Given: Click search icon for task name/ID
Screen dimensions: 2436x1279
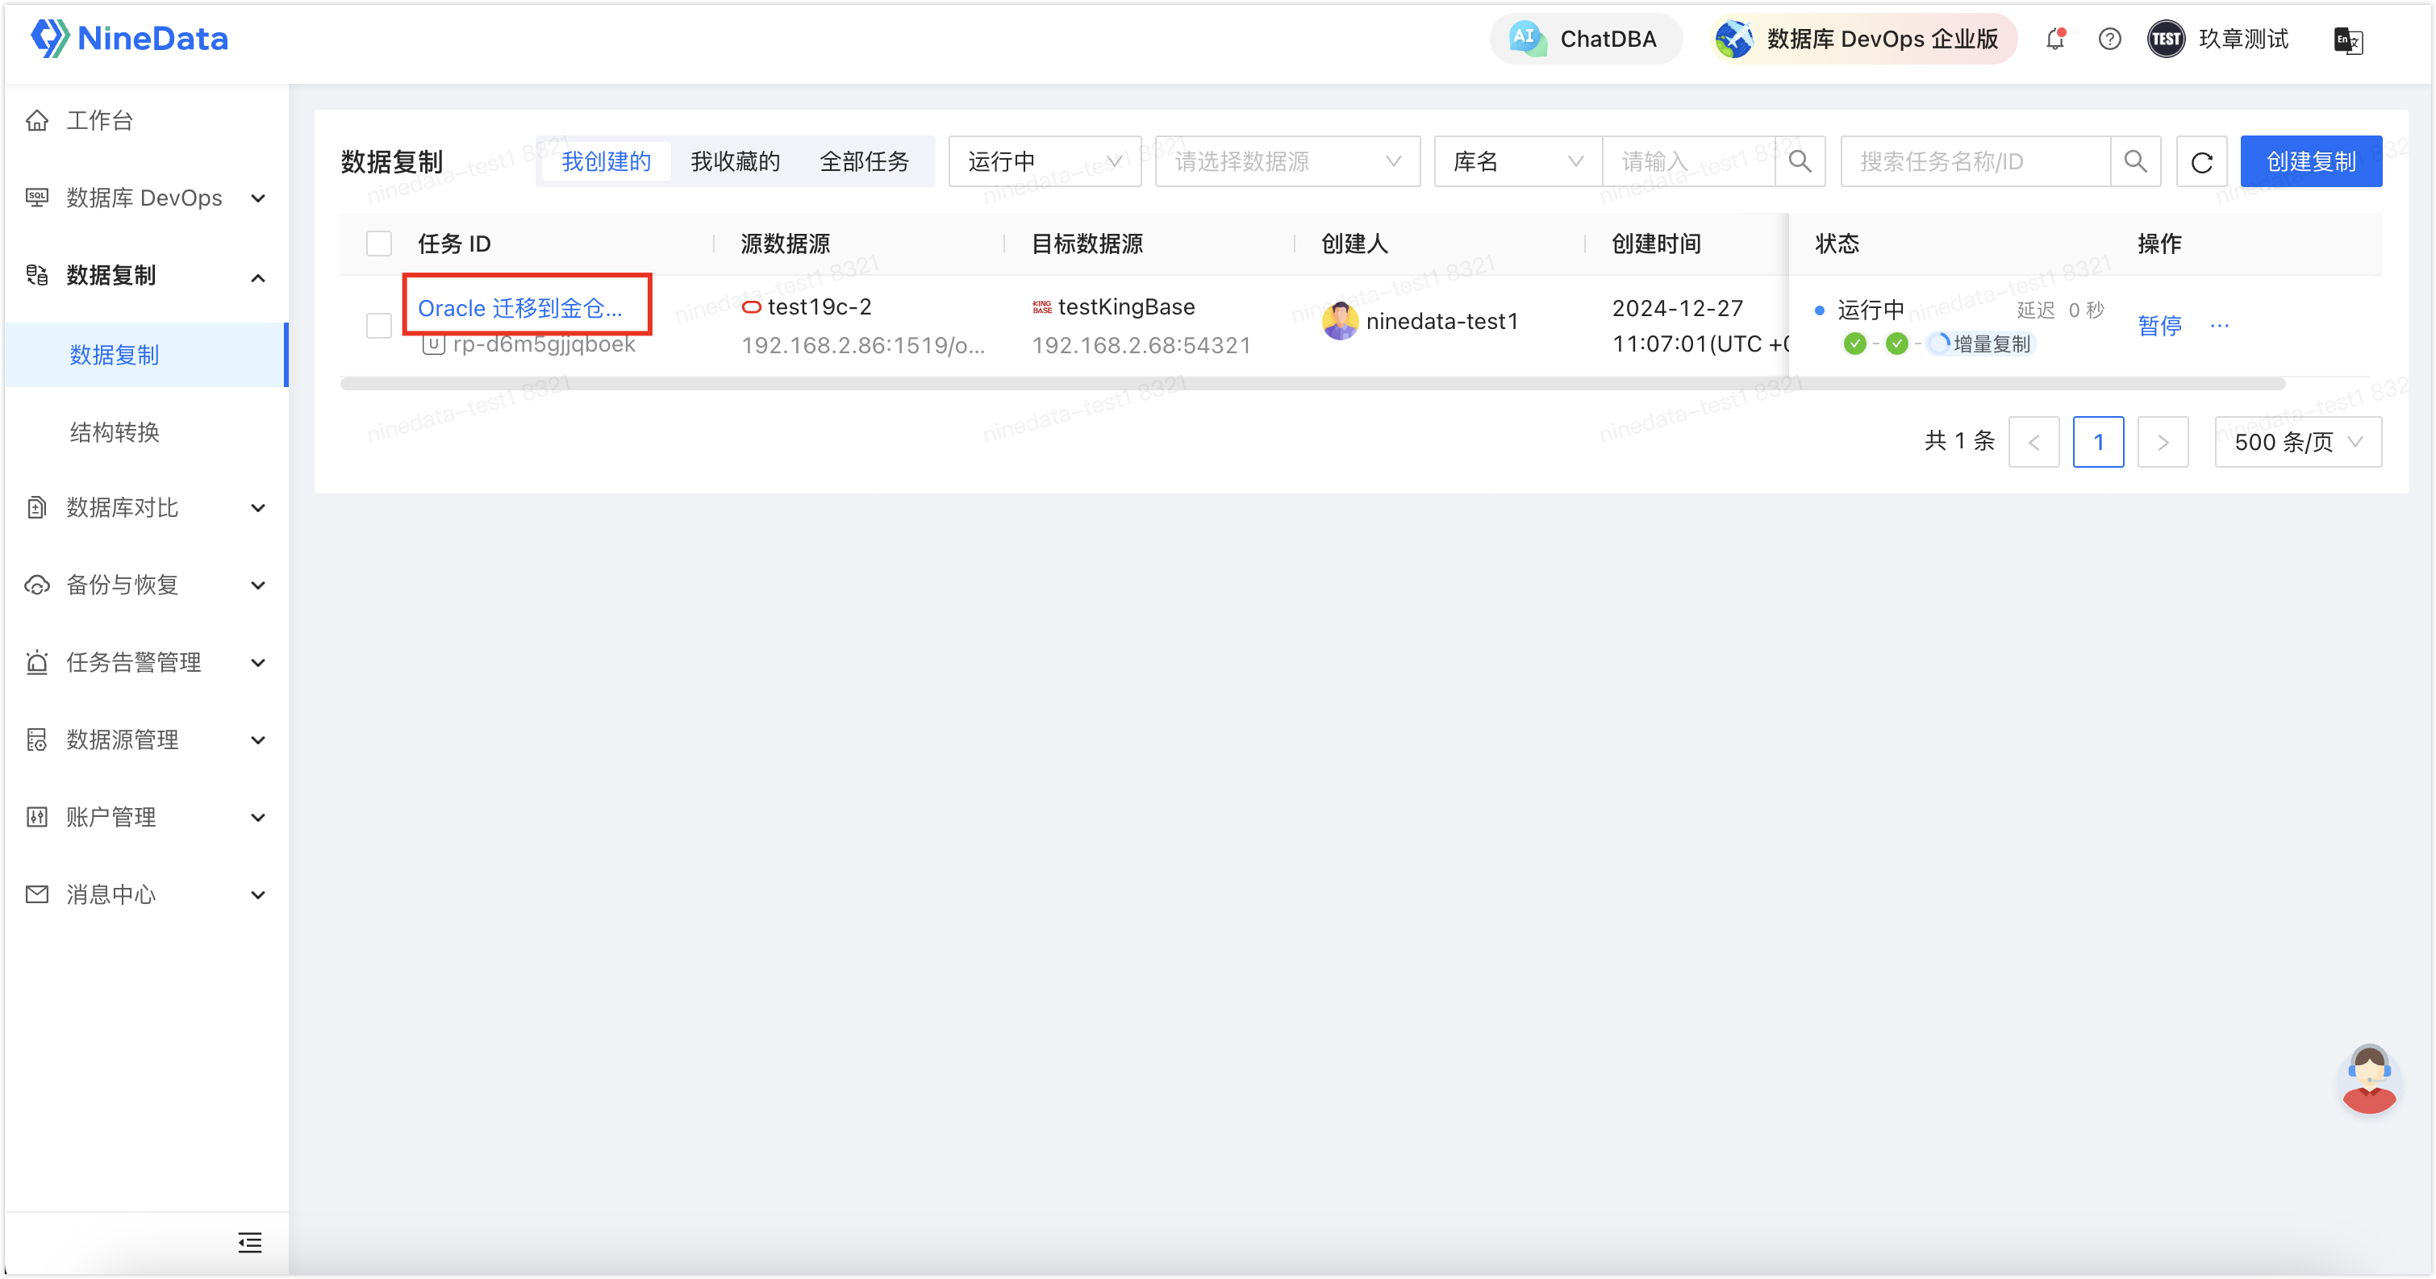Looking at the screenshot, I should tap(2135, 161).
